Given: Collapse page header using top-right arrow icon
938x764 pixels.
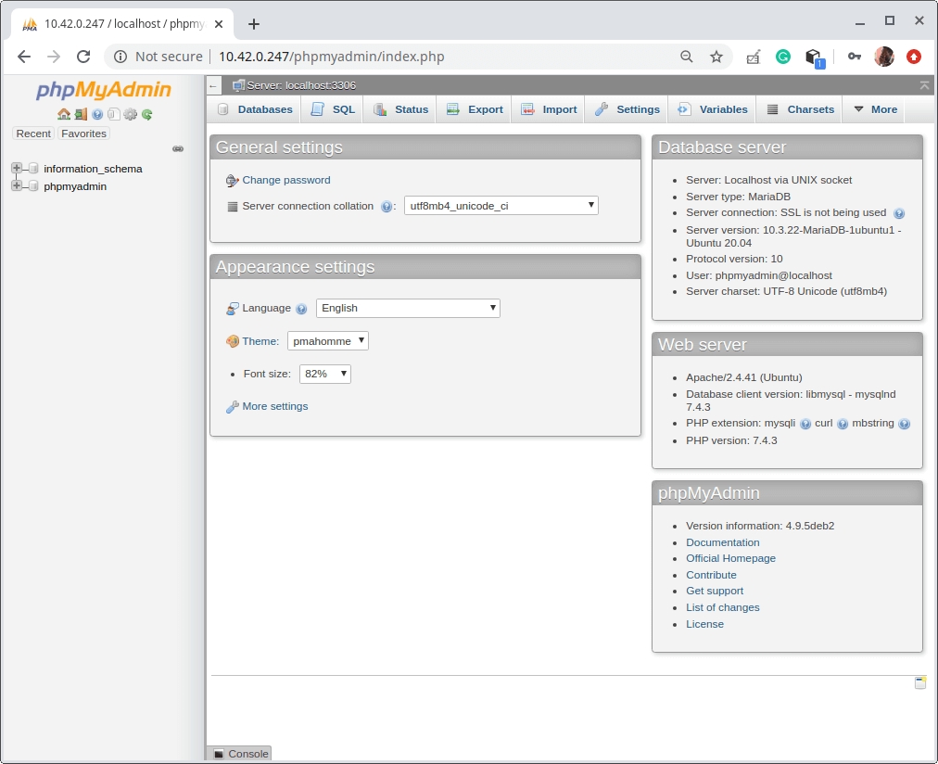Looking at the screenshot, I should click(924, 85).
